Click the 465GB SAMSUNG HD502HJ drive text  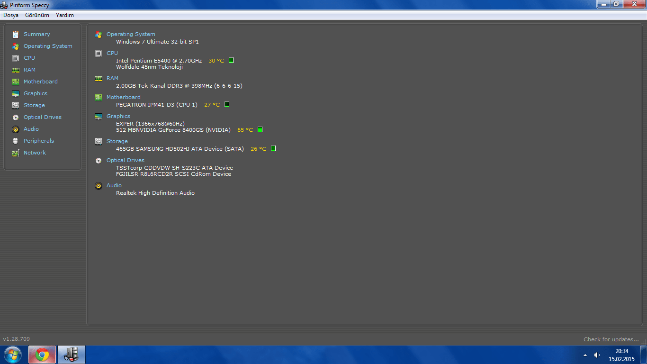pos(180,149)
